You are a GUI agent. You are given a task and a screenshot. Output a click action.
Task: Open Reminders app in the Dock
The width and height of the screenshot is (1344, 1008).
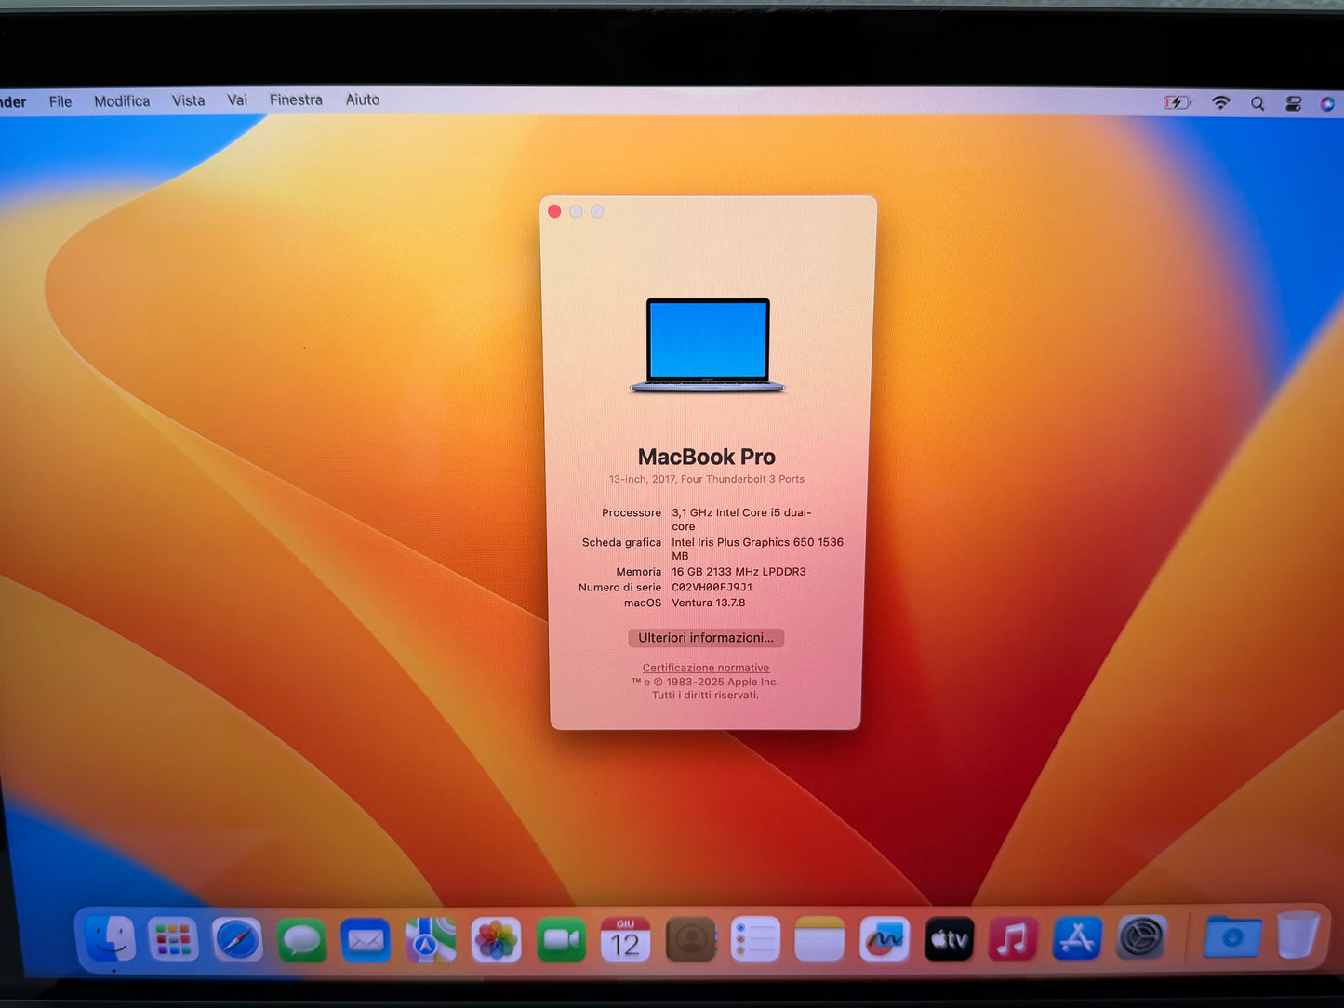pos(755,940)
